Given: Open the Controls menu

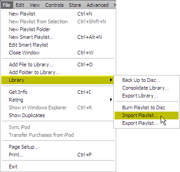Looking at the screenshot, I should (x=54, y=5).
